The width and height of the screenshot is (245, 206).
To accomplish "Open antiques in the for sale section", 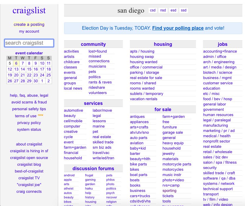I will 137,116.
